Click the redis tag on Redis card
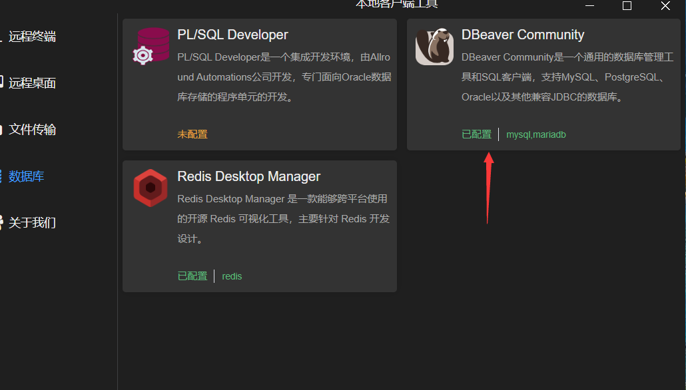 tap(232, 276)
